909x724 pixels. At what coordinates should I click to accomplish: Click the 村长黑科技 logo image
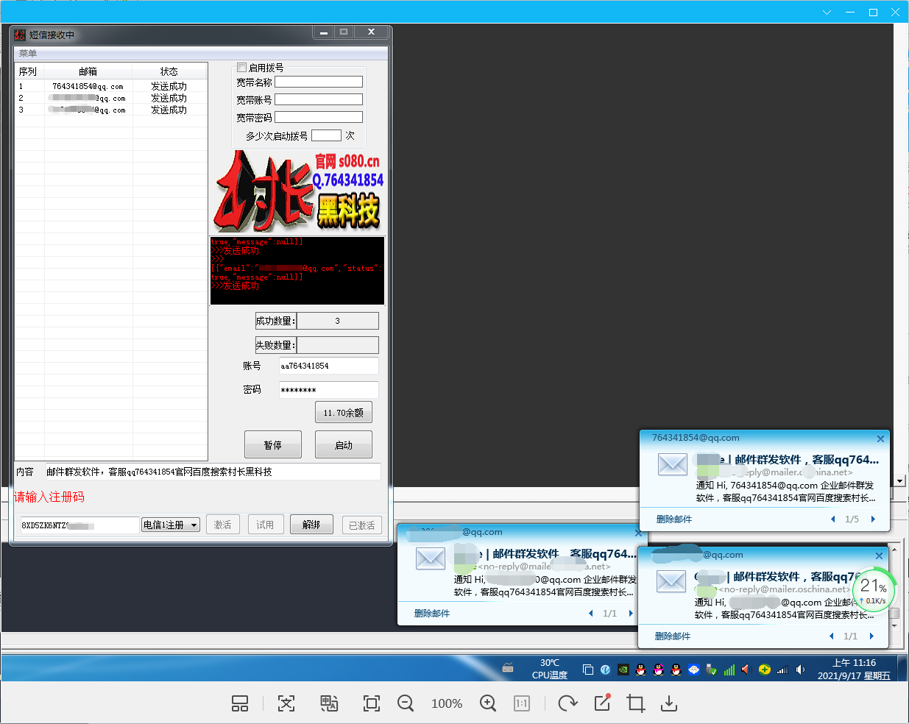298,191
